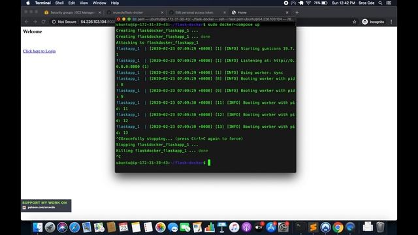Open Photos from the Dock

(x=160, y=227)
